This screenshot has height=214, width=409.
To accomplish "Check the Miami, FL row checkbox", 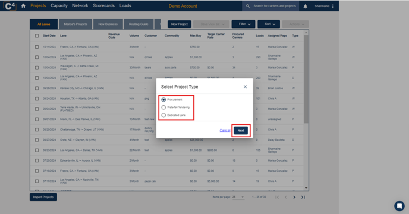I will (37, 119).
